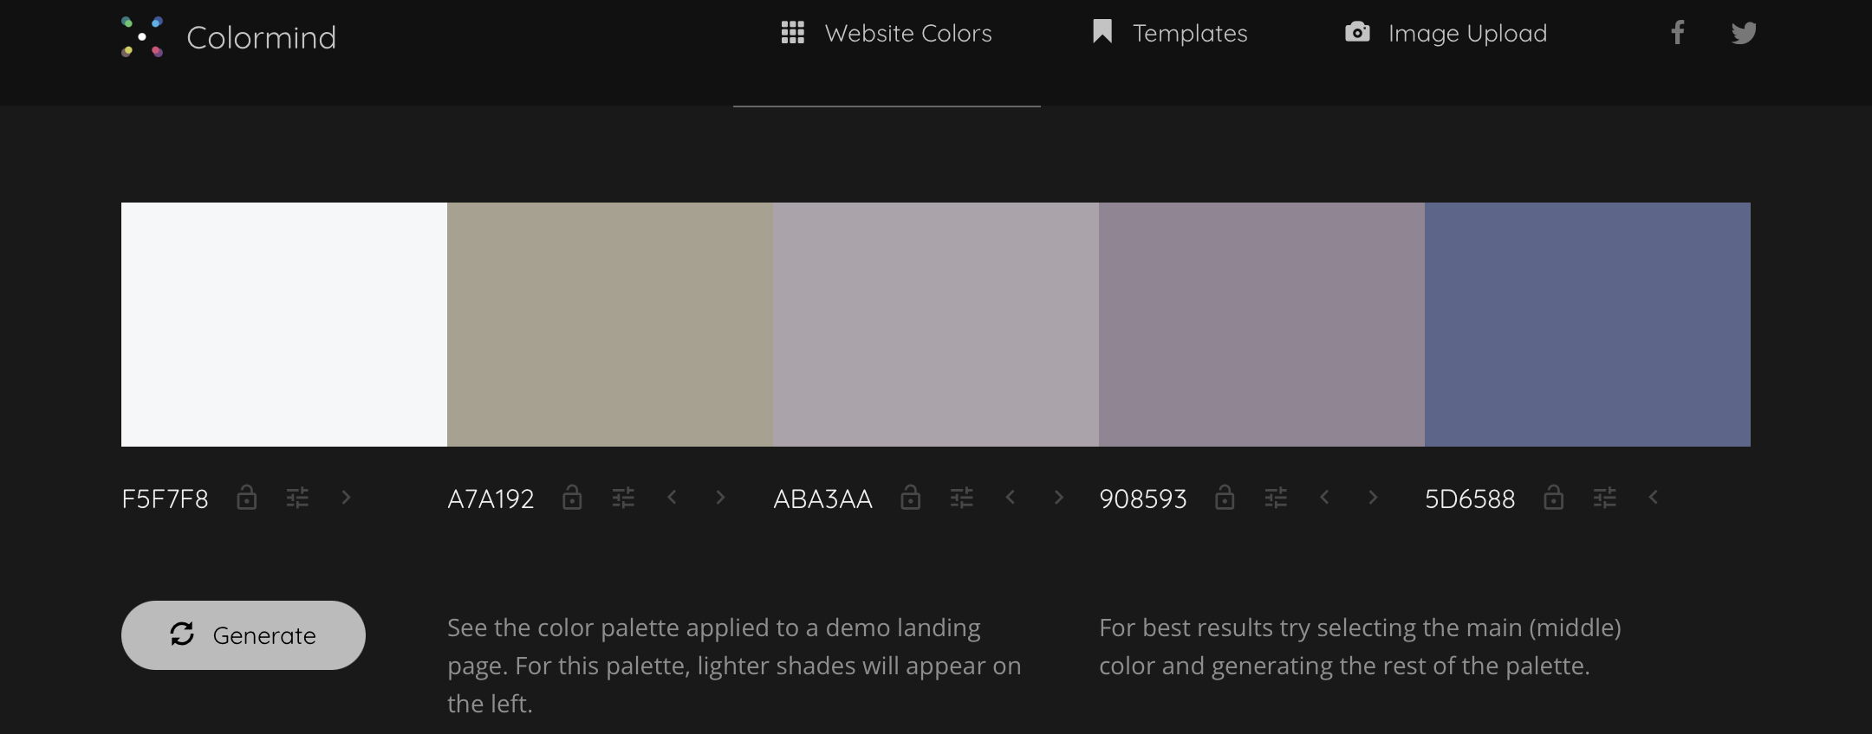
Task: Lock the ABA3AA color
Action: 910,498
